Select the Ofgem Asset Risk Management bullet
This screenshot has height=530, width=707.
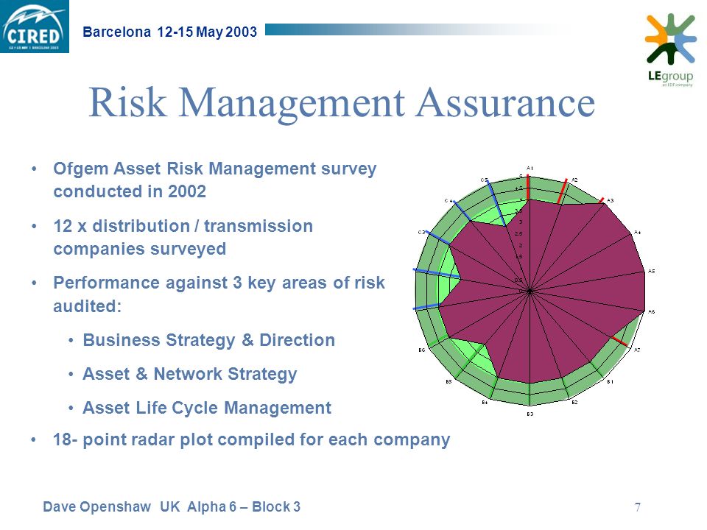(214, 180)
